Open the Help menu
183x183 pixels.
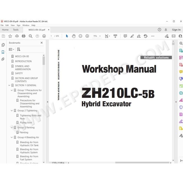pos(33,25)
